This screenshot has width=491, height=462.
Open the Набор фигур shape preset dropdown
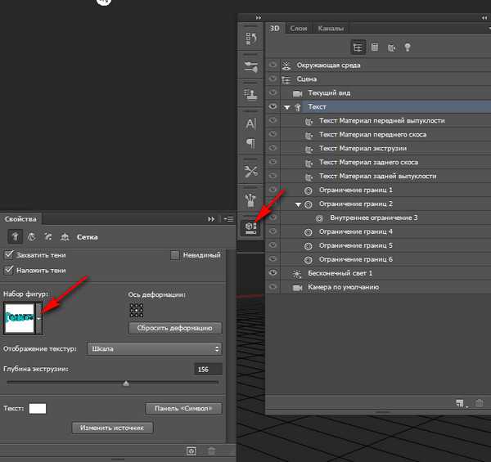pos(38,316)
